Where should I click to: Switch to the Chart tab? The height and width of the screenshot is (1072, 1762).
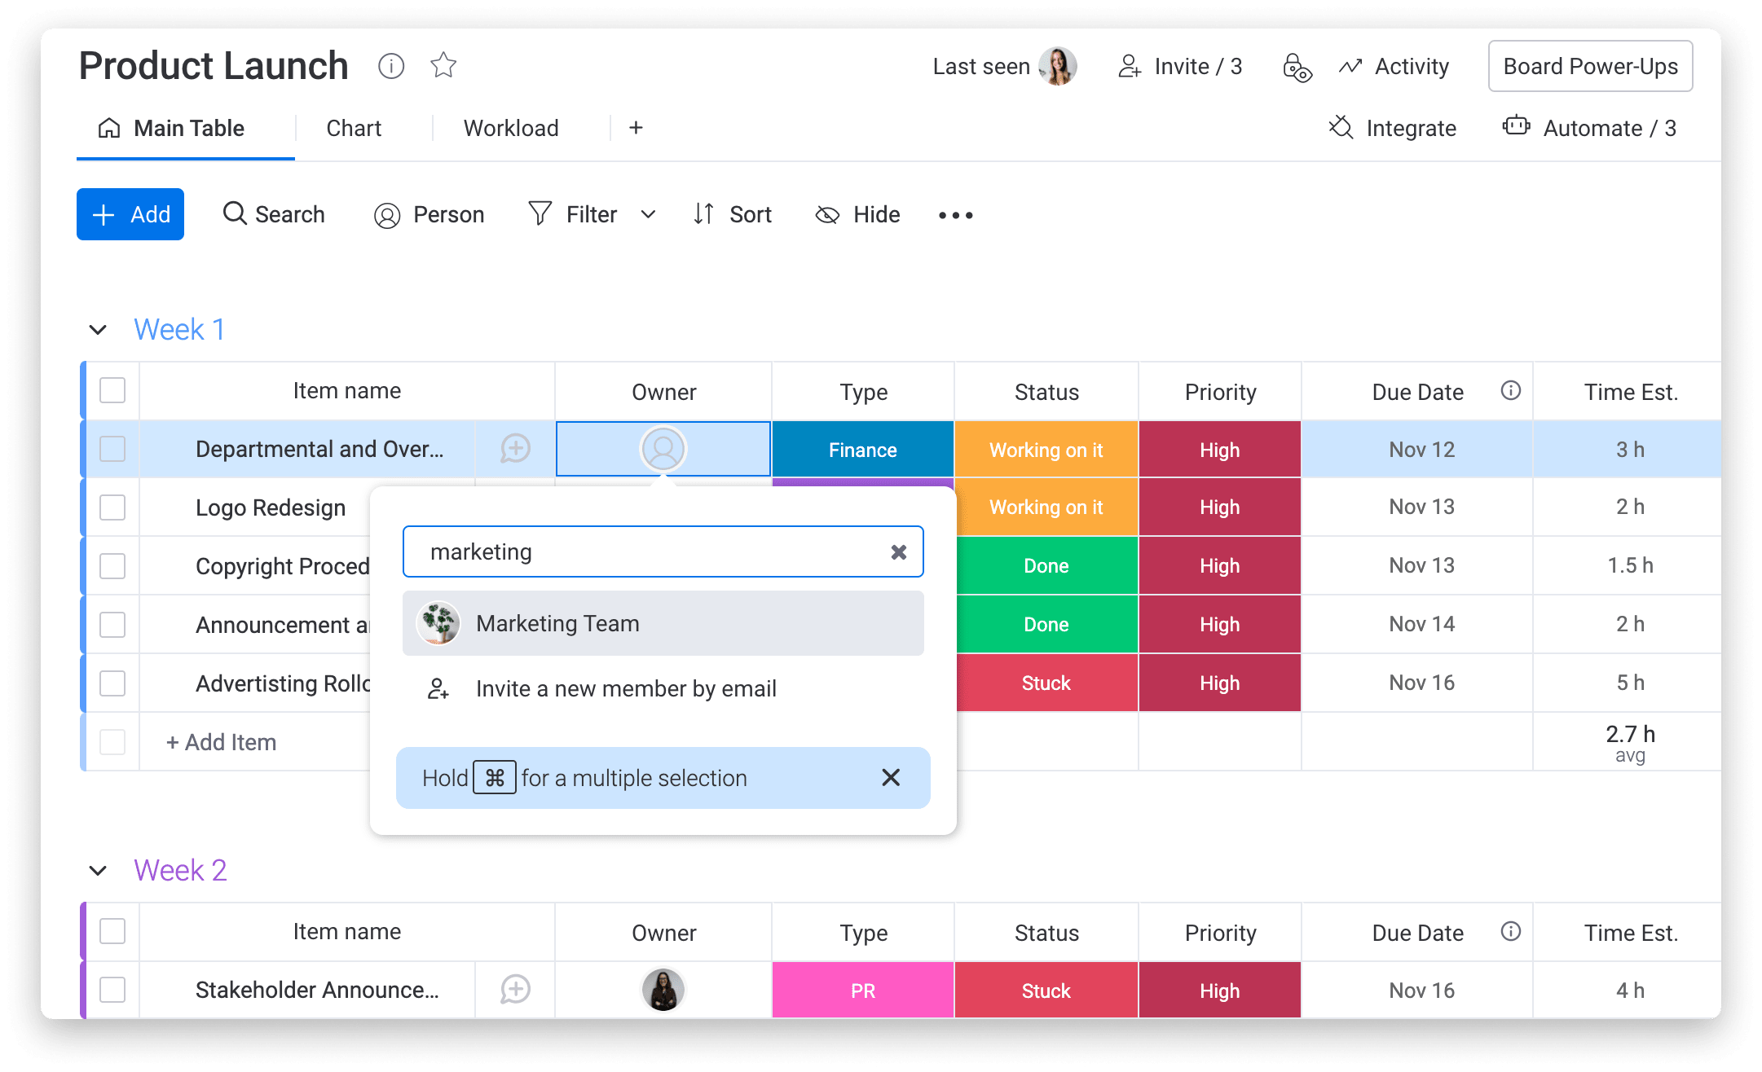pyautogui.click(x=354, y=127)
